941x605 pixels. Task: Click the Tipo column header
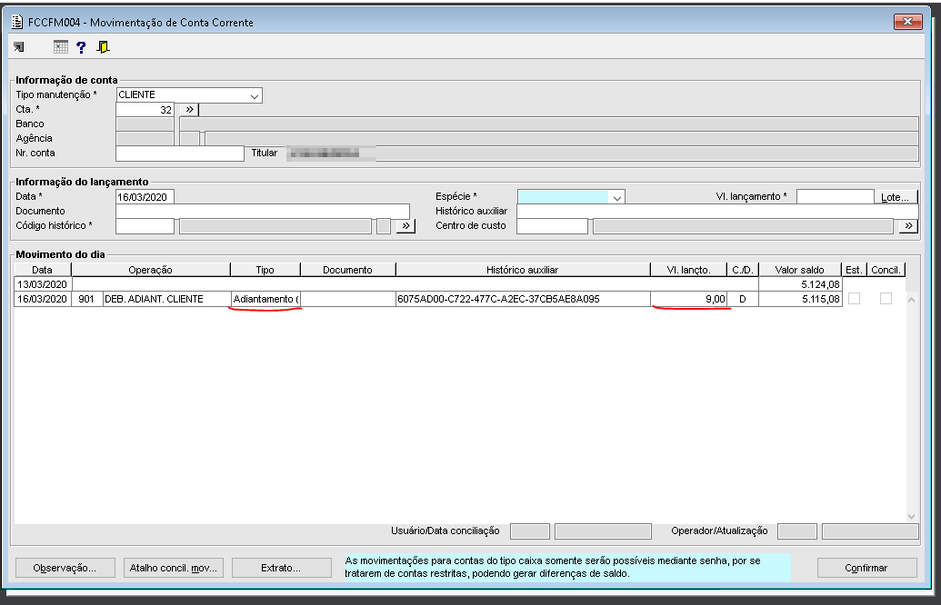click(265, 270)
